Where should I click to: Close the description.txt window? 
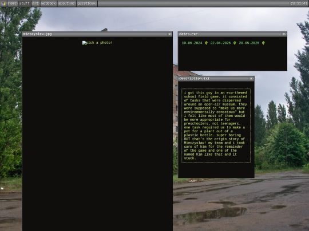point(251,79)
